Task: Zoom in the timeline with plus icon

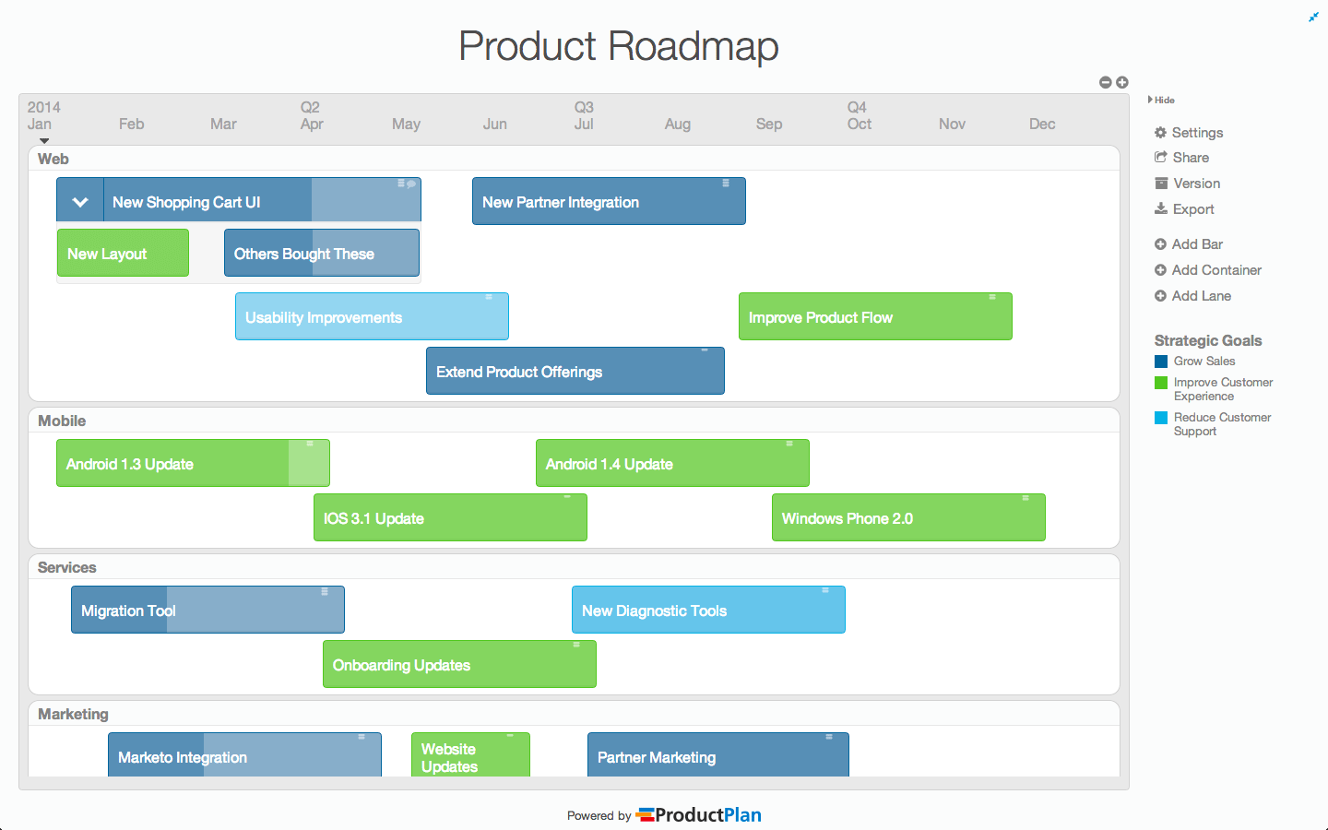Action: [x=1122, y=82]
